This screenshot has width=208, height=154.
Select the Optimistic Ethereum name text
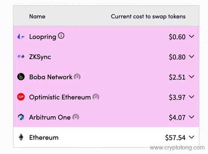tap(60, 97)
